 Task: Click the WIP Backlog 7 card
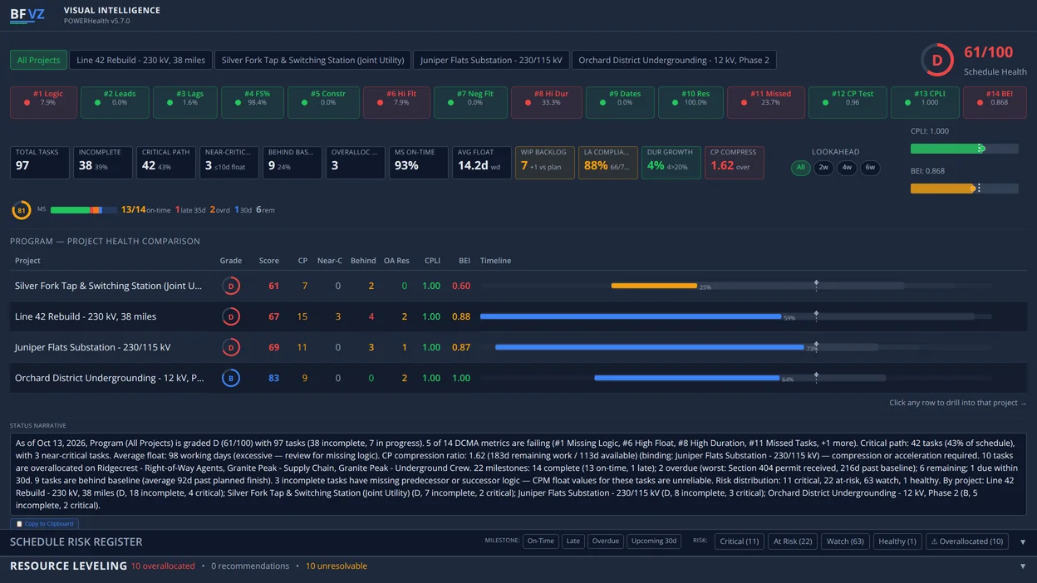544,163
